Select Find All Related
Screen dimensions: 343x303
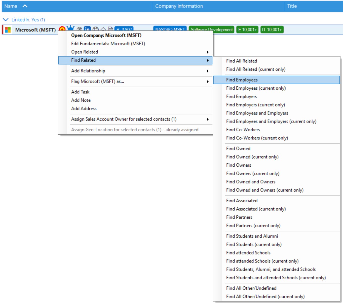point(277,61)
